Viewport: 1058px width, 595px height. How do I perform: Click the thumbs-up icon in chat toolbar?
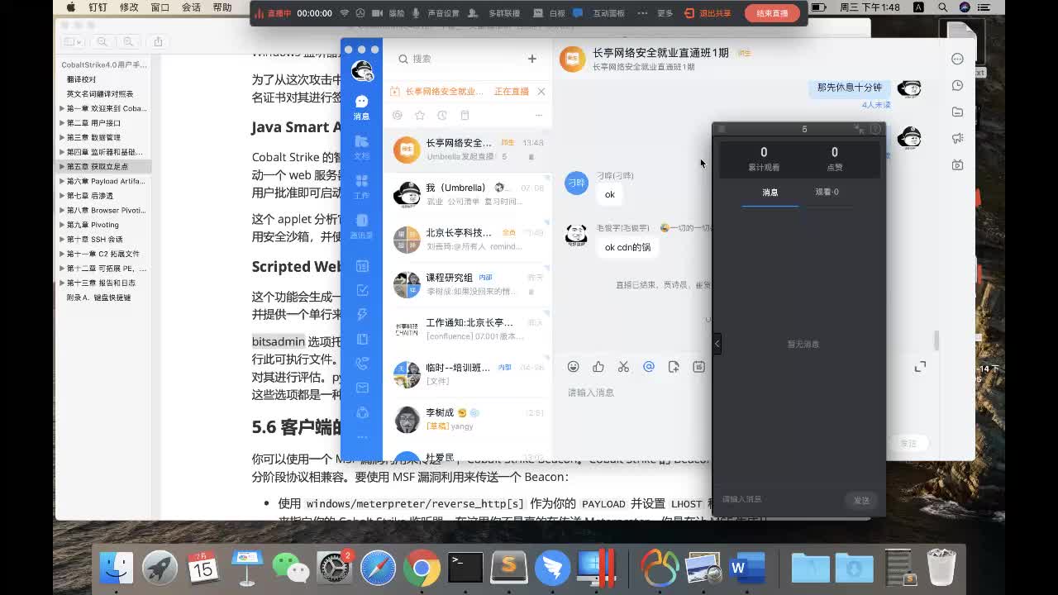(x=598, y=367)
